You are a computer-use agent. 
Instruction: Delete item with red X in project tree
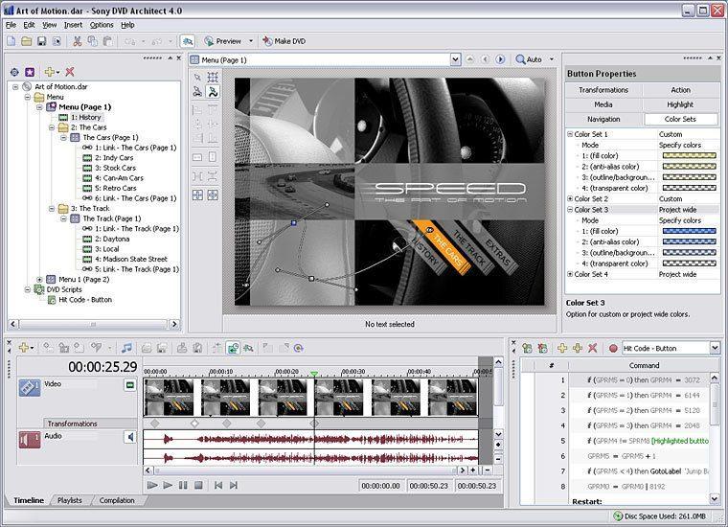coord(70,72)
